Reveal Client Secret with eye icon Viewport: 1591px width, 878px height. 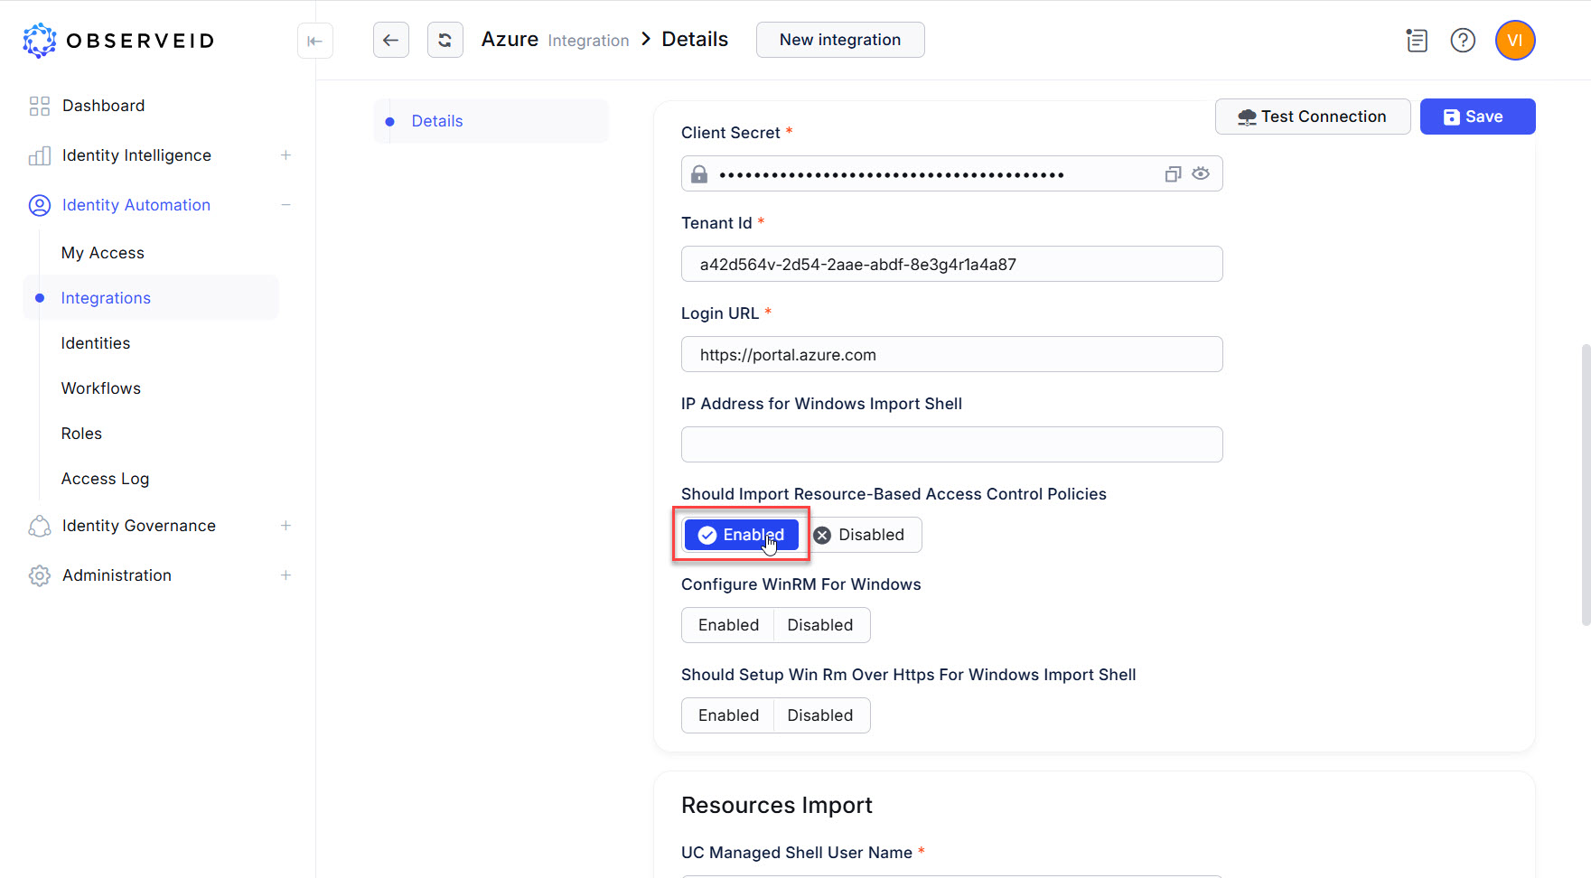[x=1201, y=173]
